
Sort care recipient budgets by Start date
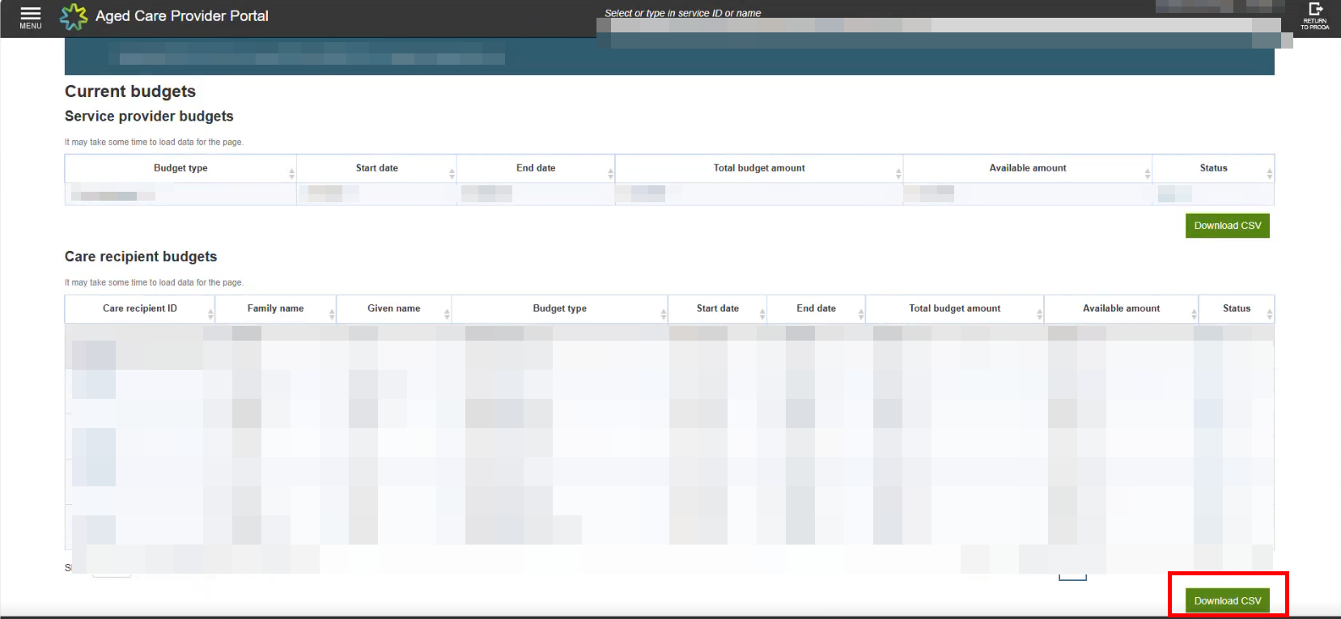pyautogui.click(x=717, y=308)
